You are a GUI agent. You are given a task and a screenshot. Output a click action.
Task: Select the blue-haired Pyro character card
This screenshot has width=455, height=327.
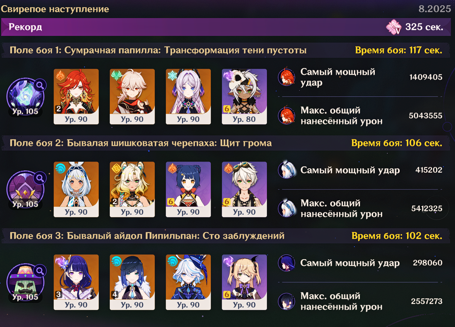click(x=188, y=189)
